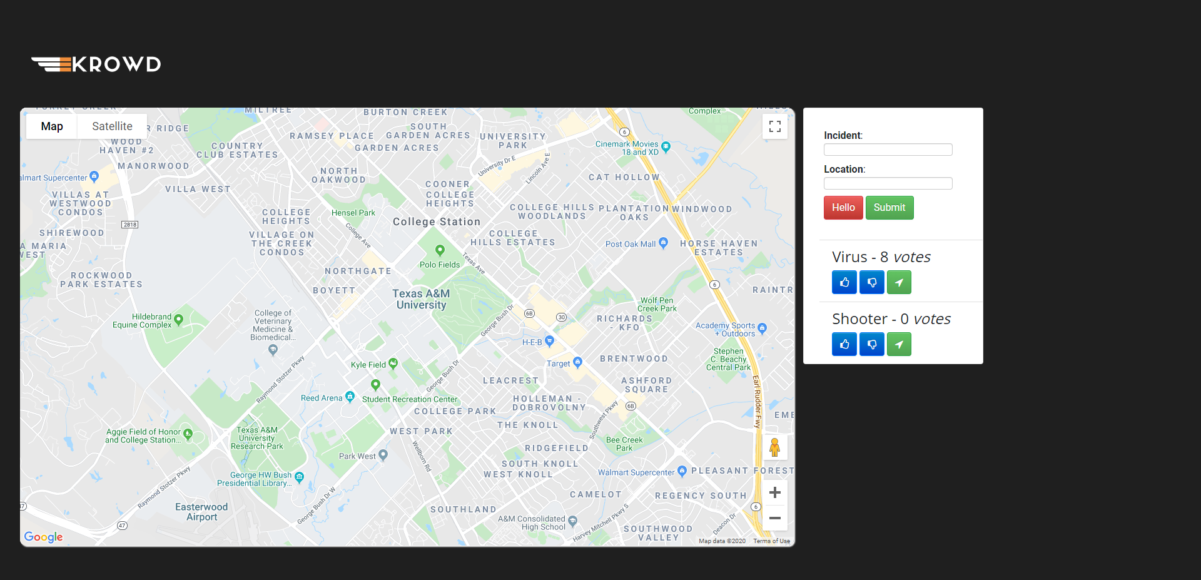Upvote the Virus incident
Screen dimensions: 1201x580
[x=844, y=282]
